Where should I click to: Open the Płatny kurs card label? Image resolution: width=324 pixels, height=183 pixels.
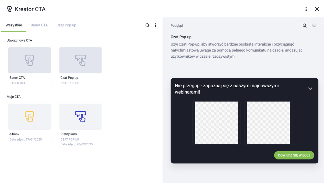(69, 134)
